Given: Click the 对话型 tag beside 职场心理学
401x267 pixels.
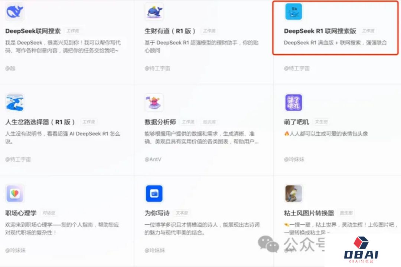Looking at the screenshot, I should tap(49, 213).
